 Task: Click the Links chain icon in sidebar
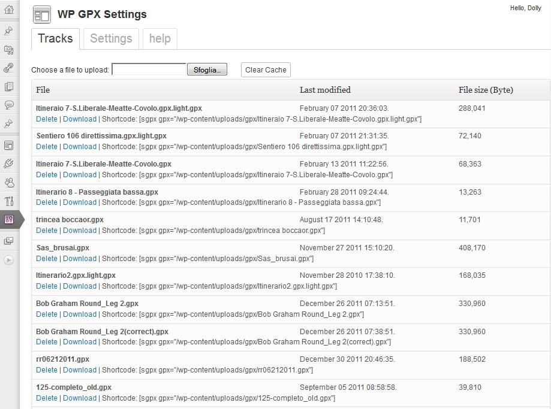click(9, 68)
